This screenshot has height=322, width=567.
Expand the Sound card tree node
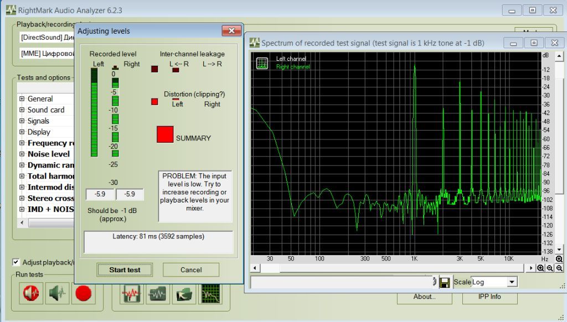tap(22, 110)
